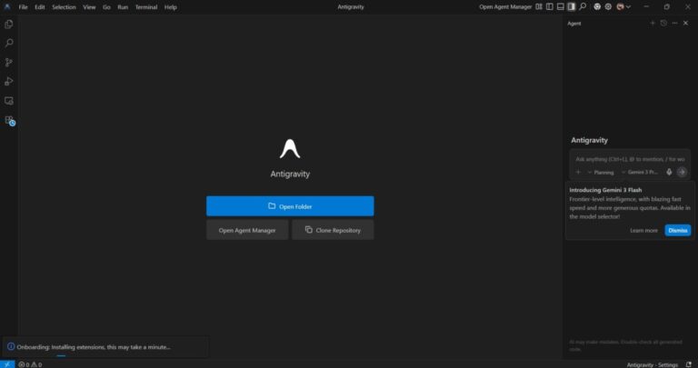Open the Run and Debug view
Screen dimensions: 698x368
pos(9,82)
